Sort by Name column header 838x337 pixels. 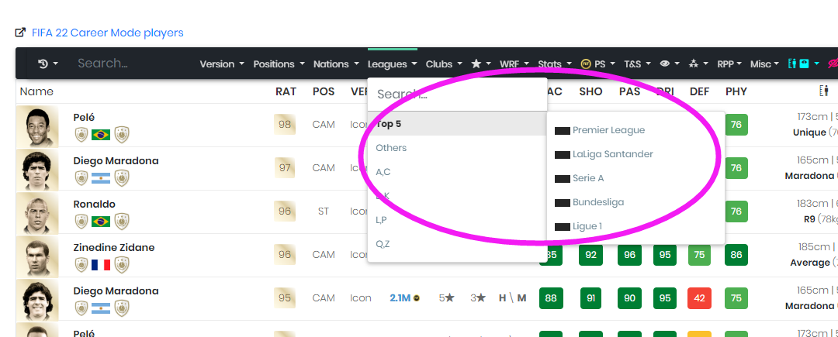coord(36,91)
